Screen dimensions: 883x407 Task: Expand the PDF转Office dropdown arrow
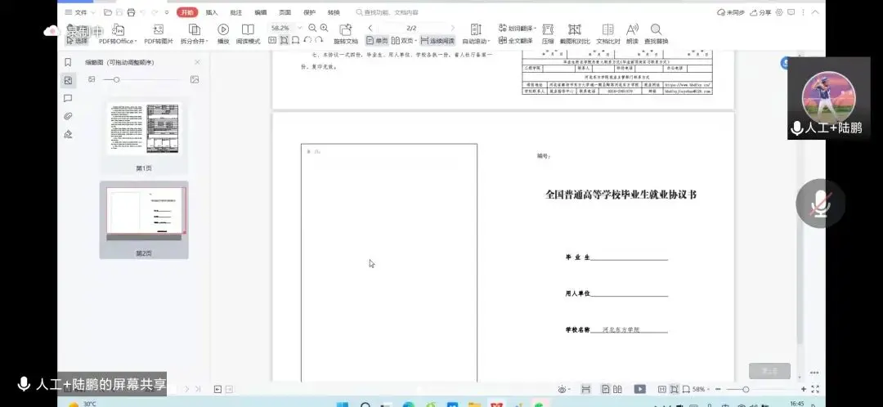point(136,41)
